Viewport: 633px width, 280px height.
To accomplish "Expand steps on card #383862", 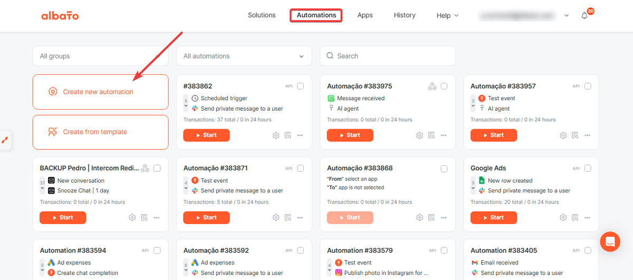I will coord(186,103).
